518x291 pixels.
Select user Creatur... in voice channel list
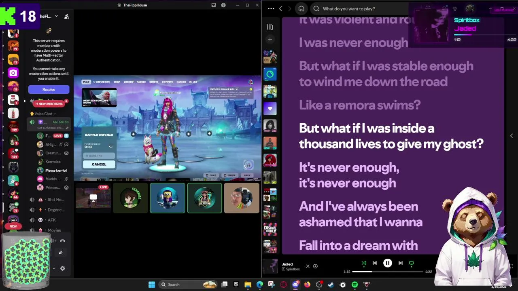click(53, 153)
